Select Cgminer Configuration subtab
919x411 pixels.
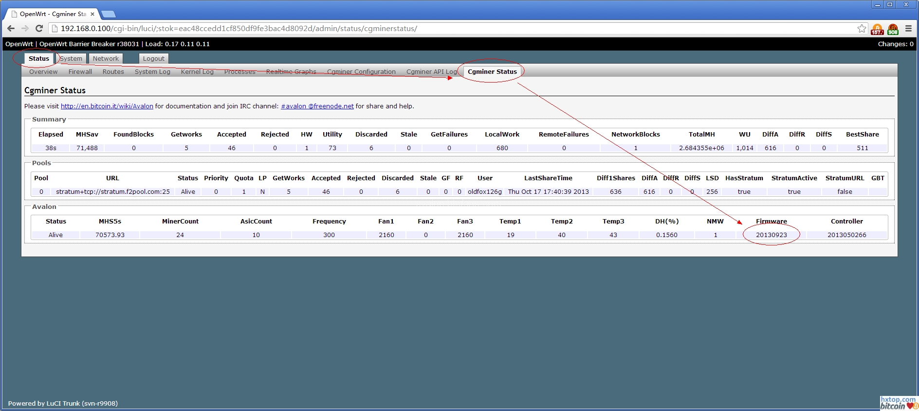tap(361, 72)
